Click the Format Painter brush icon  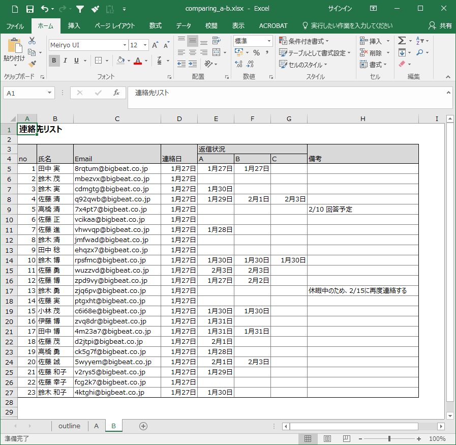tap(32, 64)
